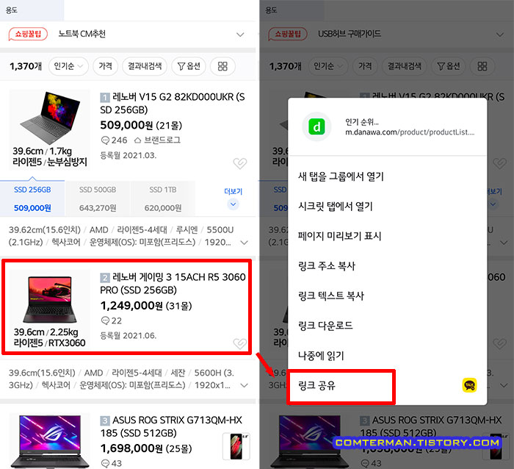Expand USB허브 구매가이드 chevron in right panel
The height and width of the screenshot is (469, 514).
[500, 35]
